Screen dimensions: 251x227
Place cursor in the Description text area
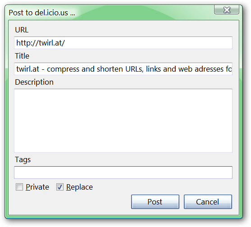123,121
